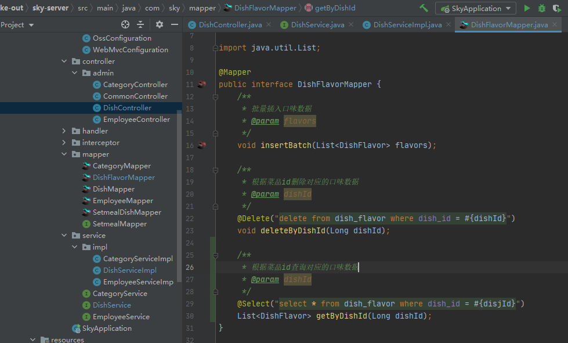Switch to the DishController.java tab
The image size is (568, 343).
tap(230, 24)
